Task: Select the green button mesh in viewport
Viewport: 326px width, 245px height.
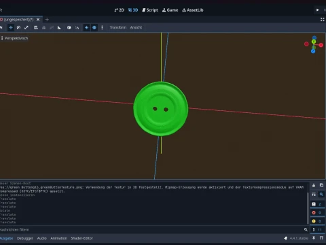Action: (161, 109)
